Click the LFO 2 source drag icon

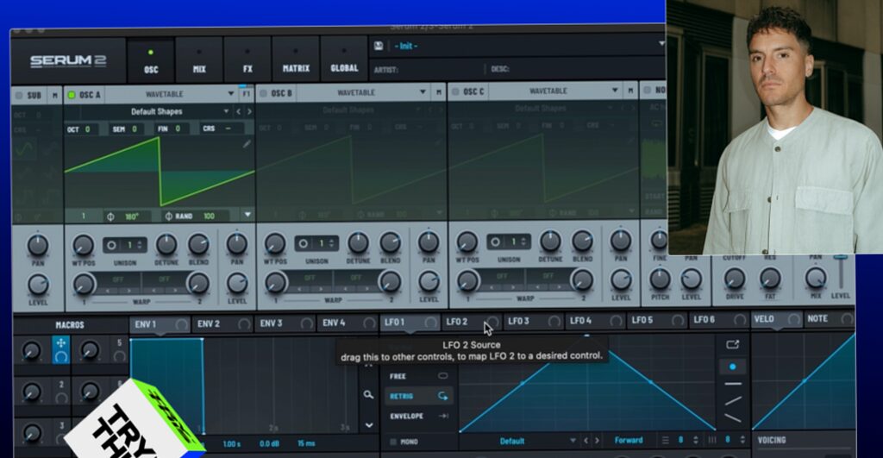pos(492,322)
